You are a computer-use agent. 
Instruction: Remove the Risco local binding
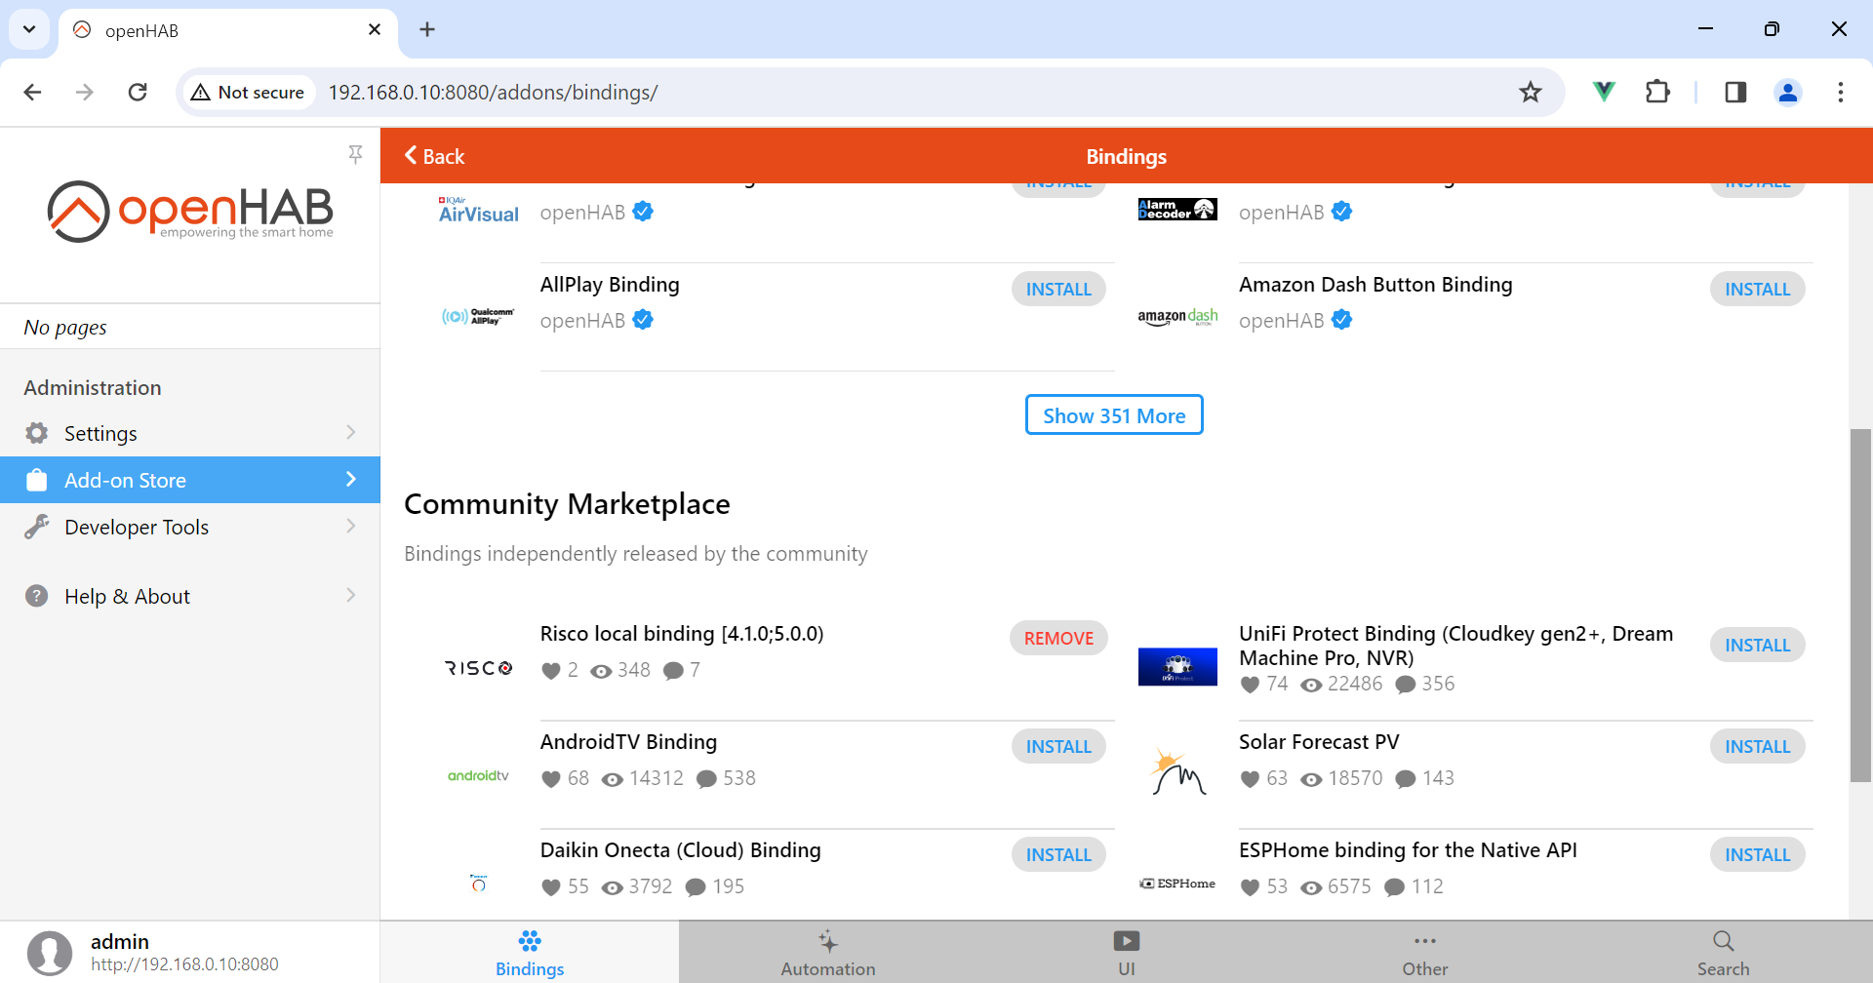[1058, 639]
